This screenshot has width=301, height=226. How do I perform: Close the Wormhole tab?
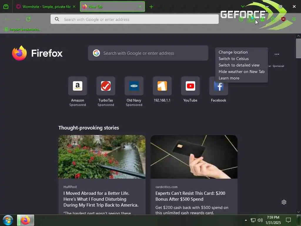coord(74,6)
